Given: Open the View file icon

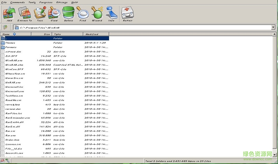Looking at the screenshot, I should coord(54,13).
